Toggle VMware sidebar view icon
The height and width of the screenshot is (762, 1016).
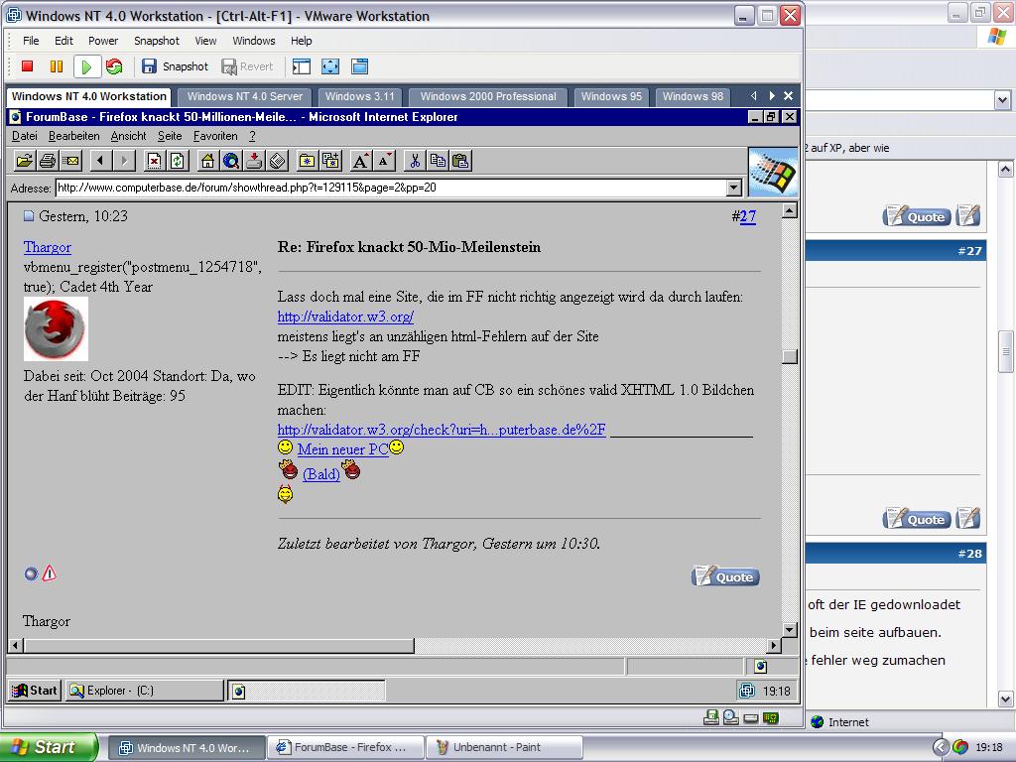[x=302, y=66]
